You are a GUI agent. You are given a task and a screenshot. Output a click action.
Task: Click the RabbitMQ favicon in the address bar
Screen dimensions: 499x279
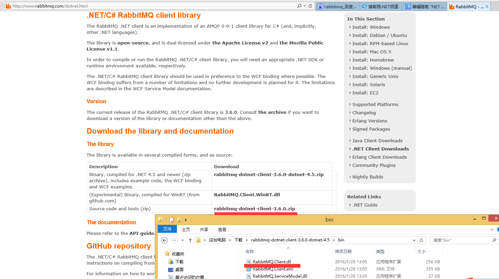9,6
